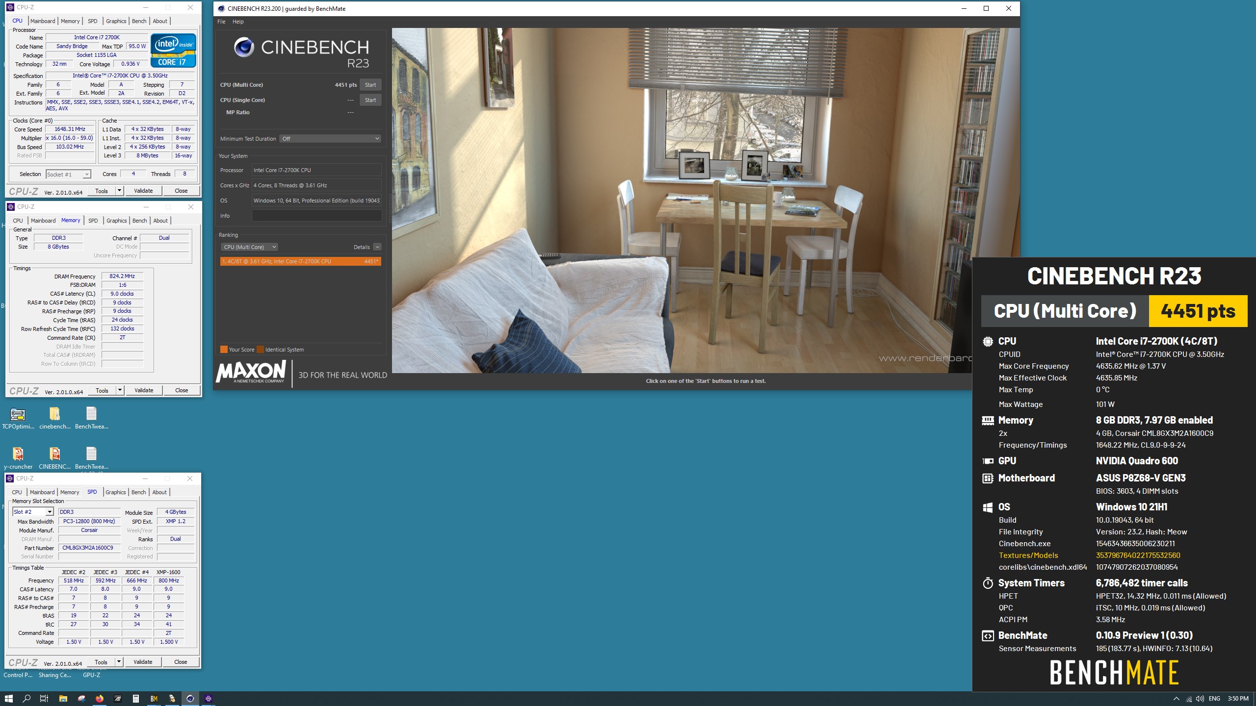Click the Intel Core i7 logo in CPU-Z
Viewport: 1256px width, 706px height.
pyautogui.click(x=173, y=50)
